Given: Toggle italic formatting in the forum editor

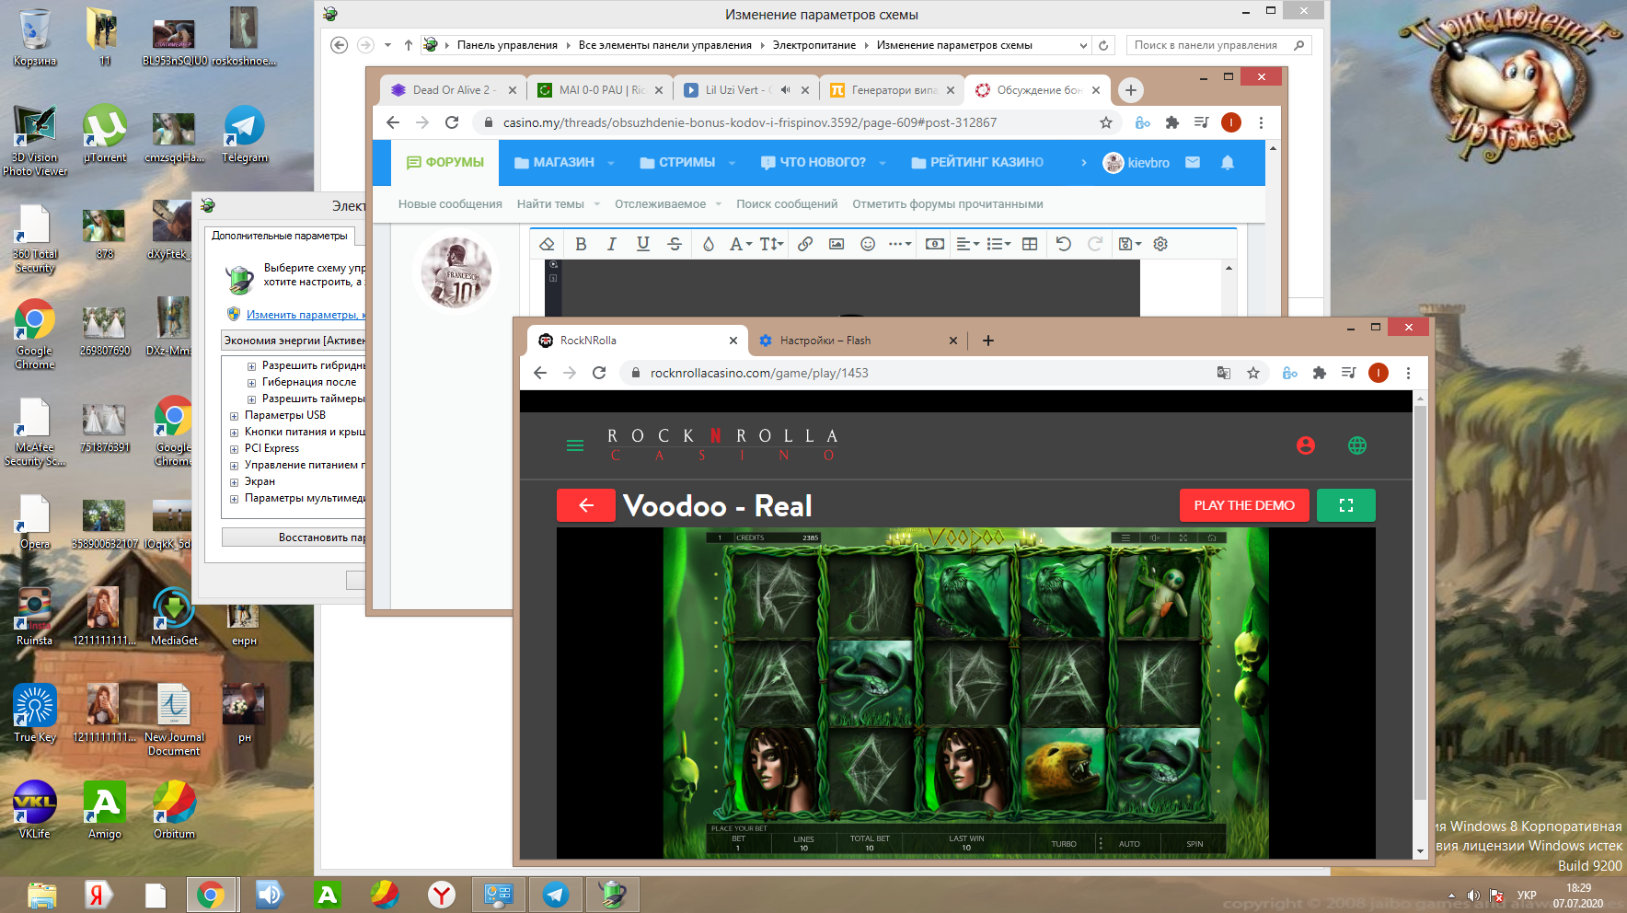Looking at the screenshot, I should click(611, 244).
